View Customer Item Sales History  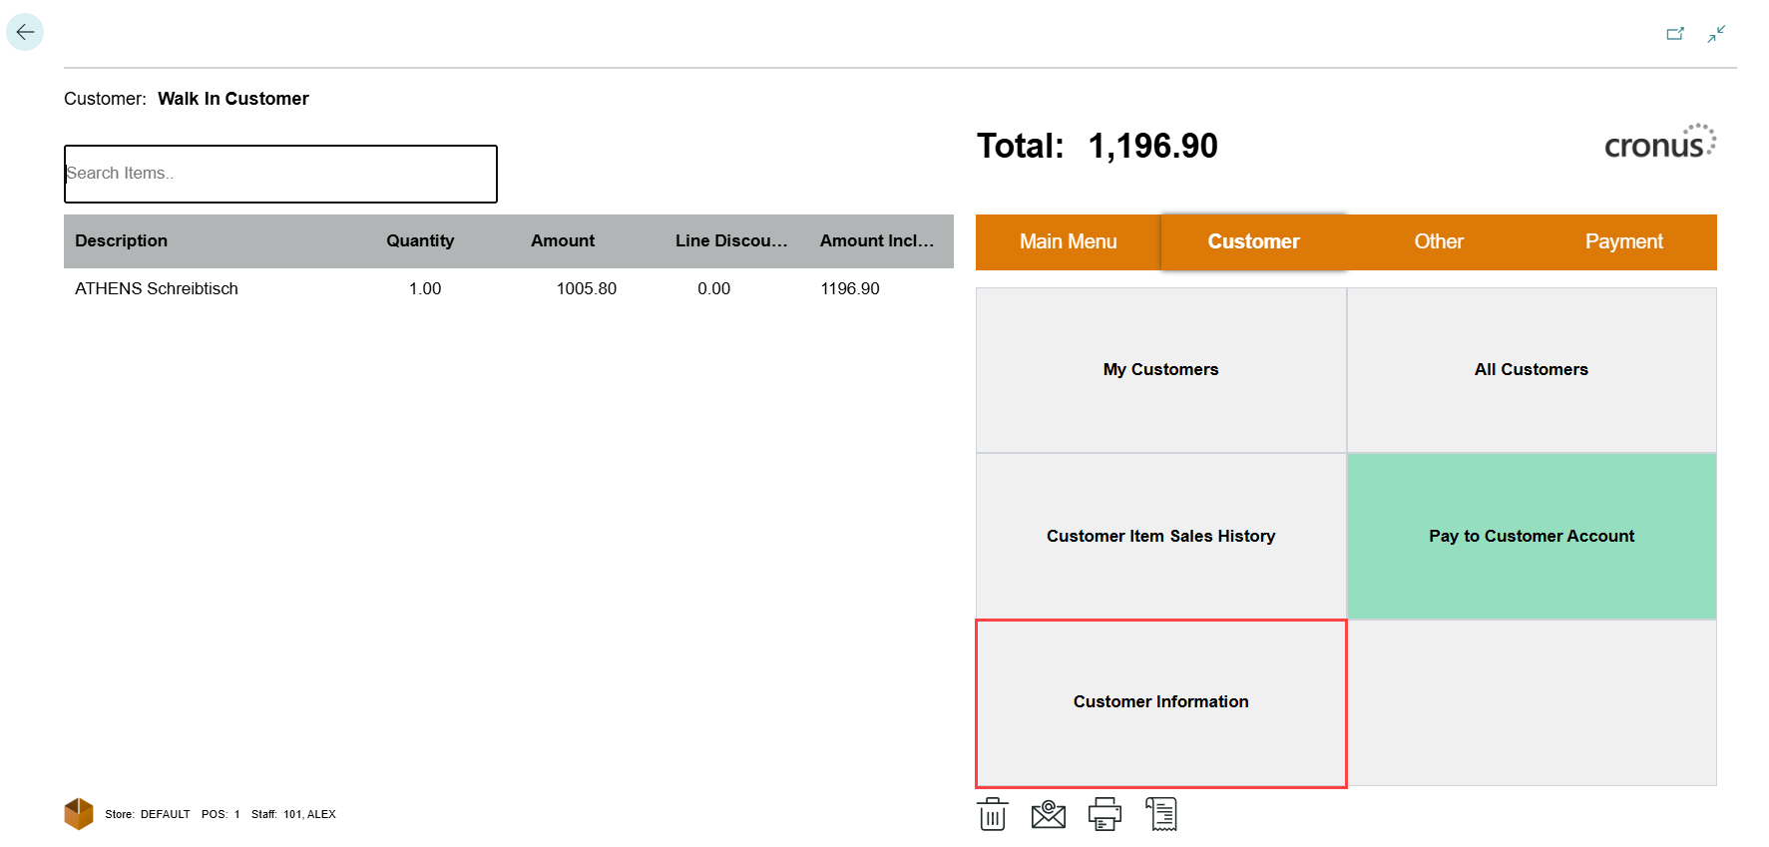tap(1161, 537)
